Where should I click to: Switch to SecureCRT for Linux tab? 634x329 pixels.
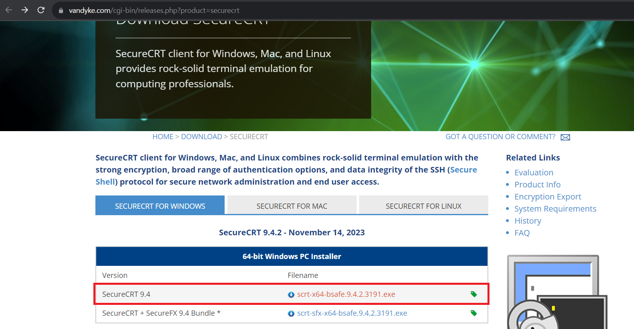(423, 206)
